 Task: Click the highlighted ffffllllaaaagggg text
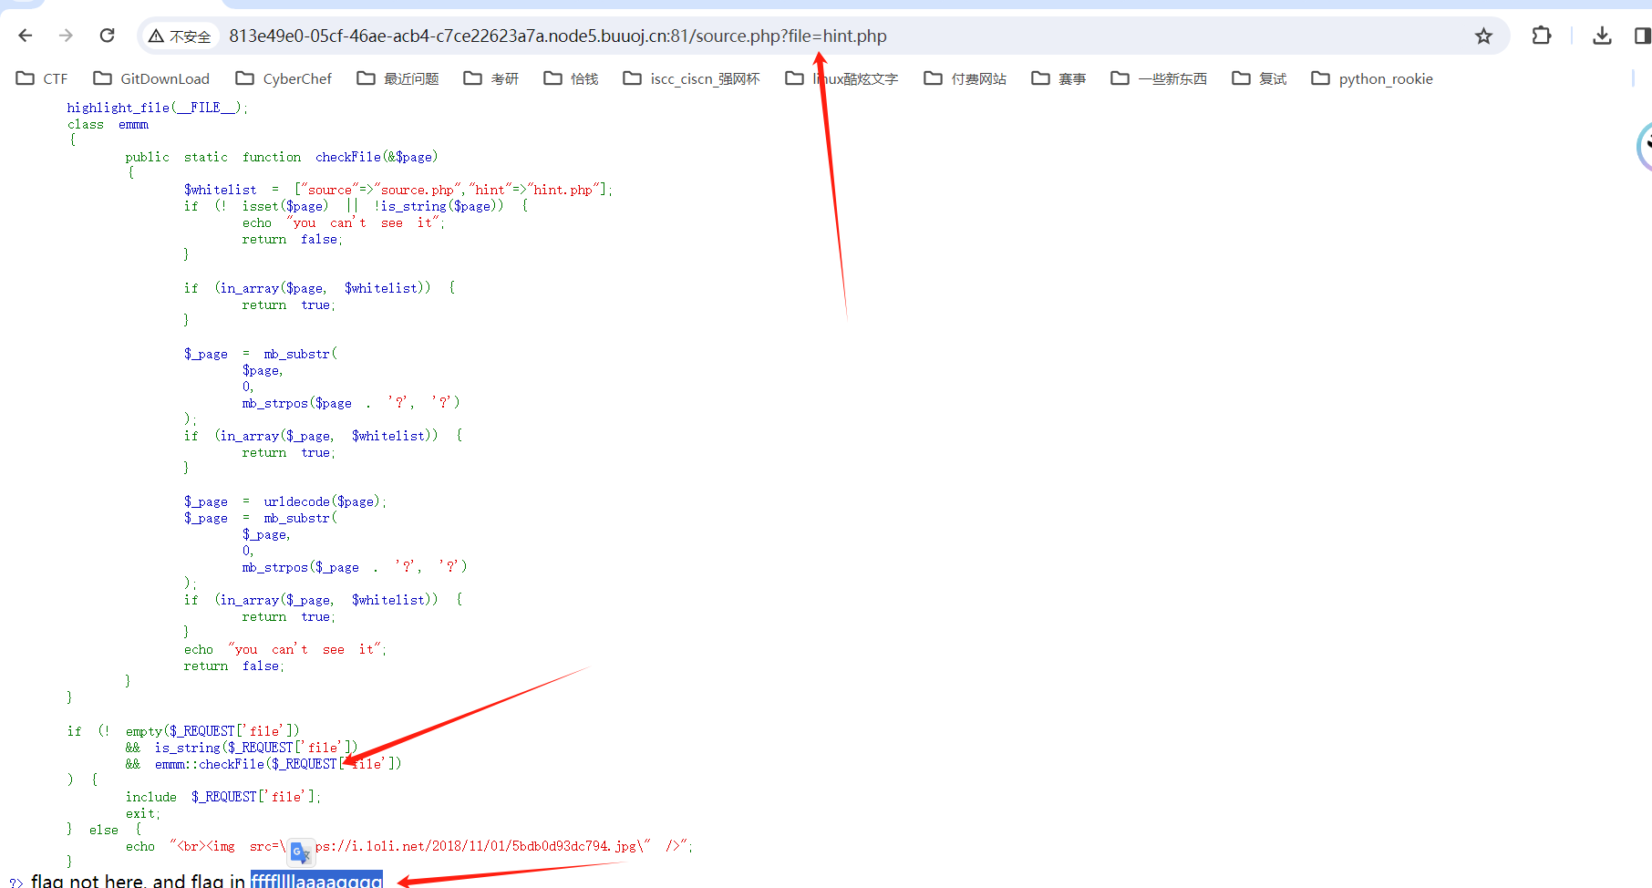pyautogui.click(x=316, y=880)
